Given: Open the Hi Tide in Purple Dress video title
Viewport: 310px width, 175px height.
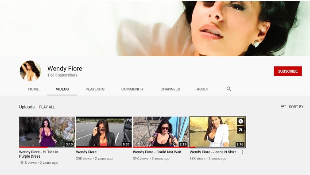Looking at the screenshot, I should coord(39,154).
